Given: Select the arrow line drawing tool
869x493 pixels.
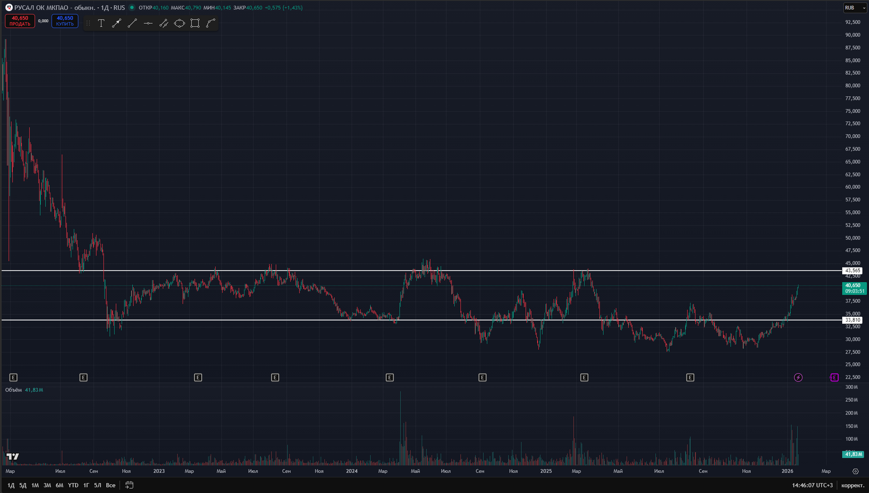Looking at the screenshot, I should (117, 23).
